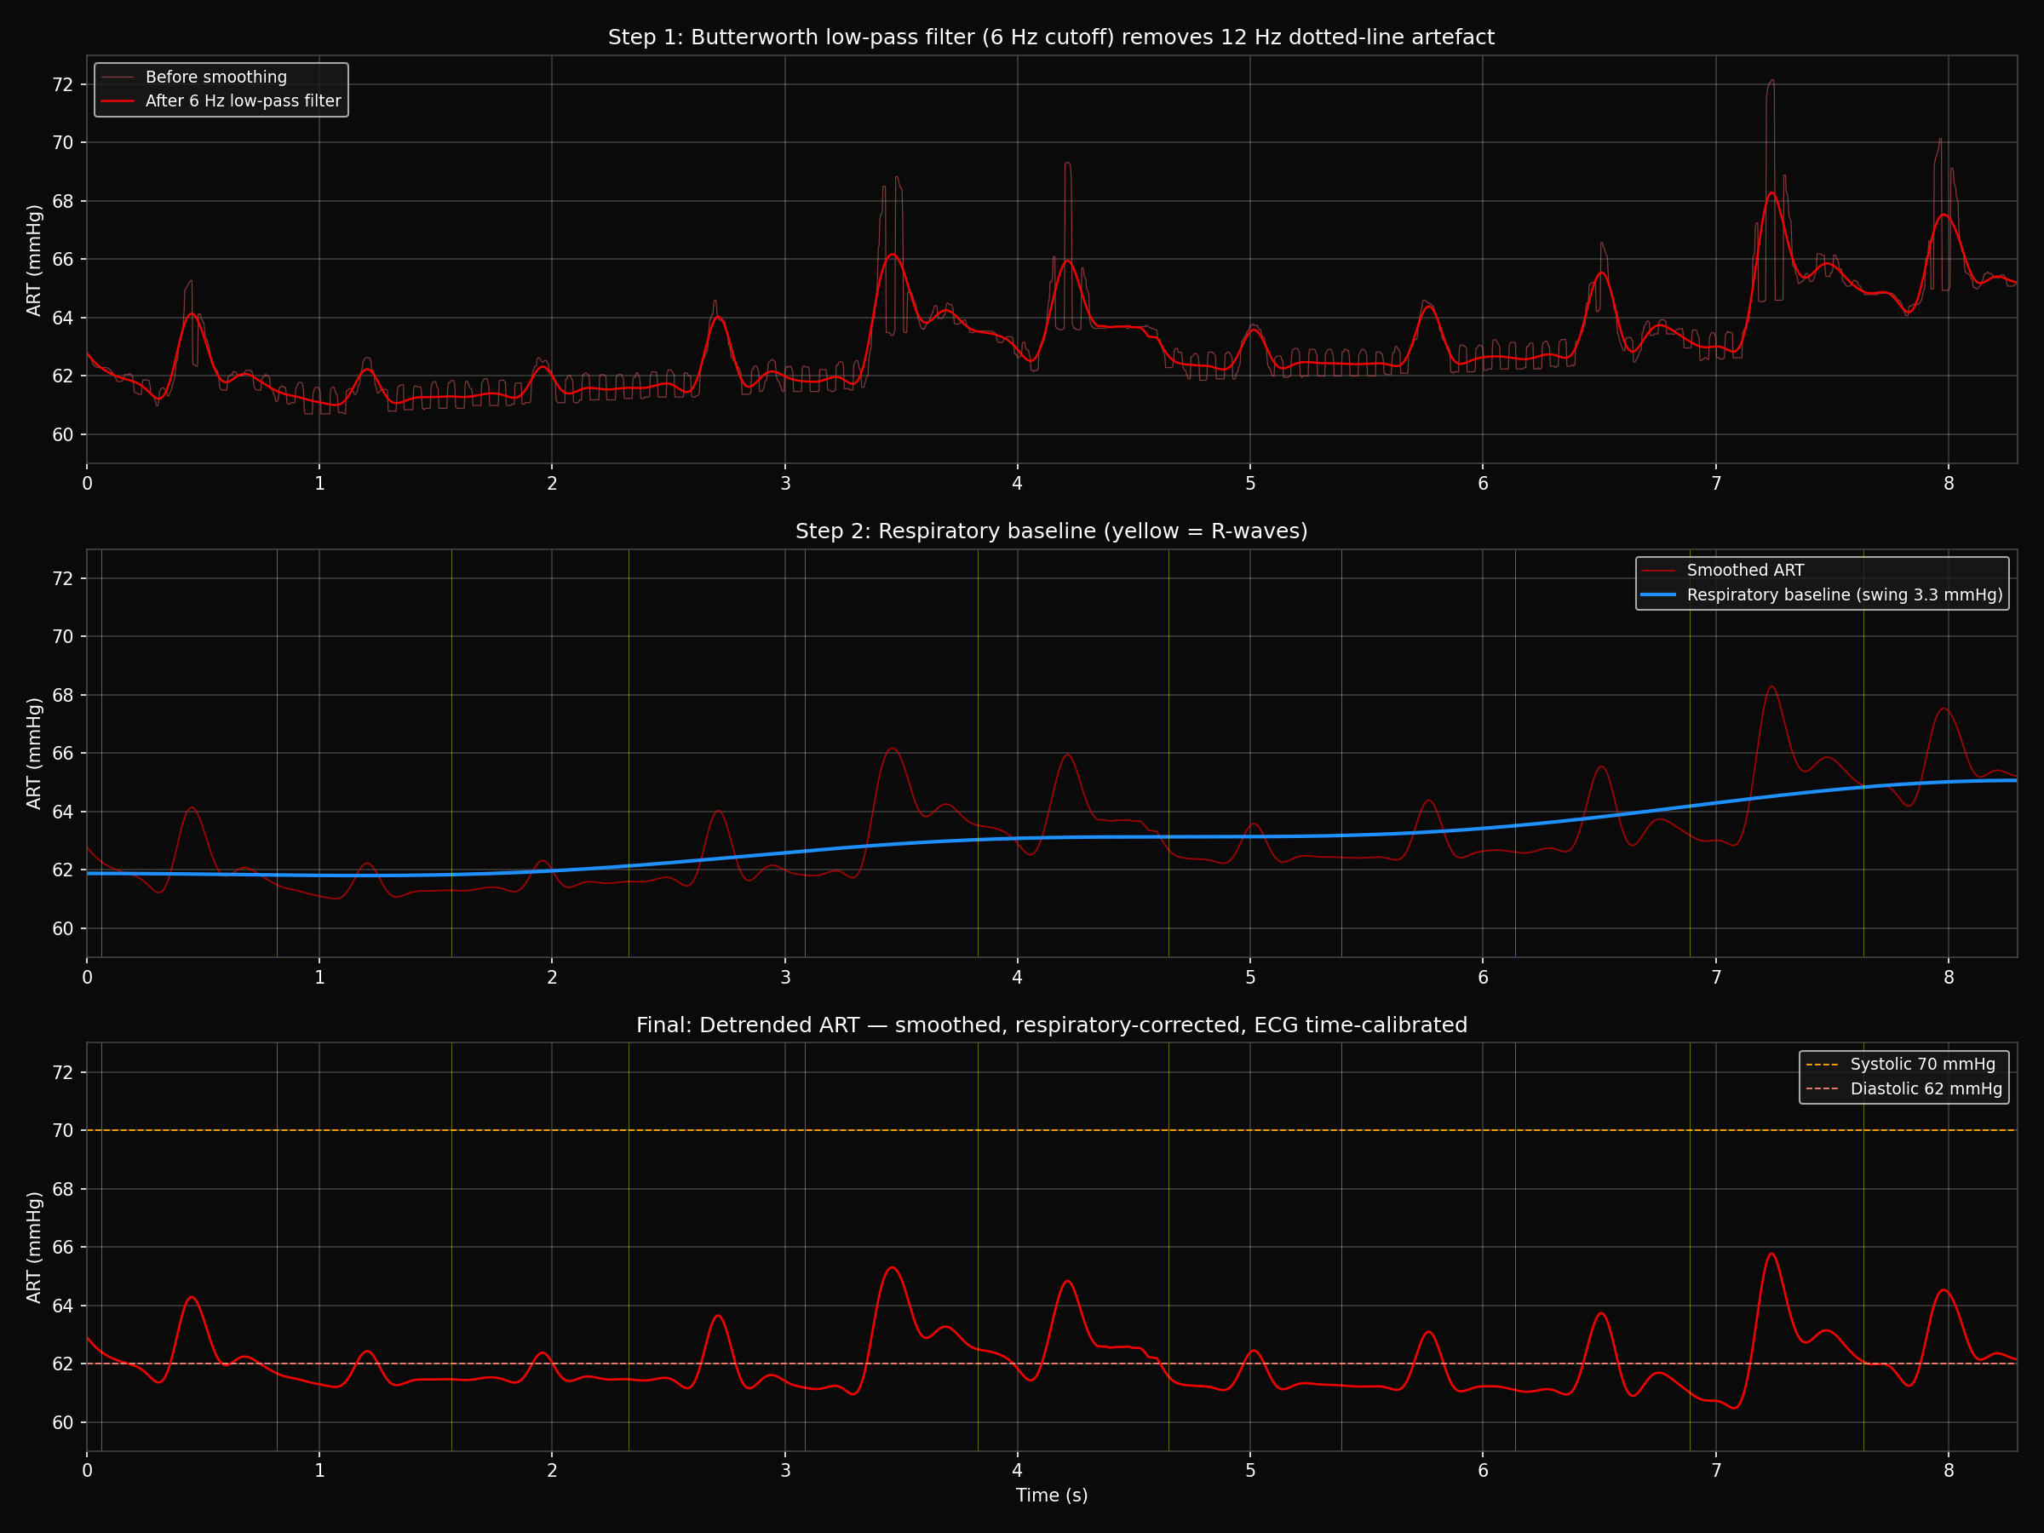The image size is (2044, 1533).
Task: Click the Final Detrended ART plot title
Action: pyautogui.click(x=1051, y=1025)
